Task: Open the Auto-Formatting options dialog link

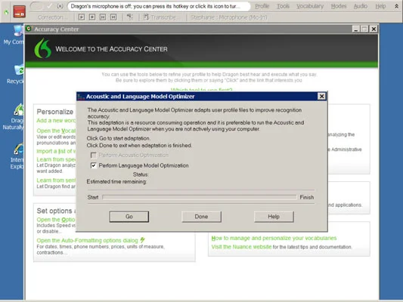Action: click(x=88, y=240)
